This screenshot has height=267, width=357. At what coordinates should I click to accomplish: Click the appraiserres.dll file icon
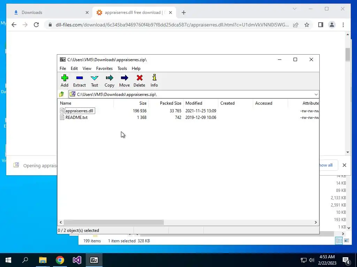(62, 111)
